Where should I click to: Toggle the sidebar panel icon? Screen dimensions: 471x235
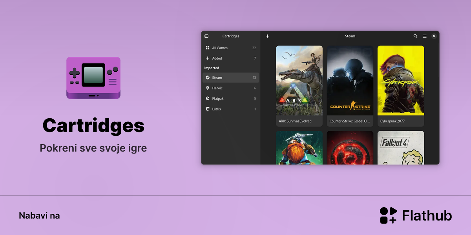(x=206, y=36)
